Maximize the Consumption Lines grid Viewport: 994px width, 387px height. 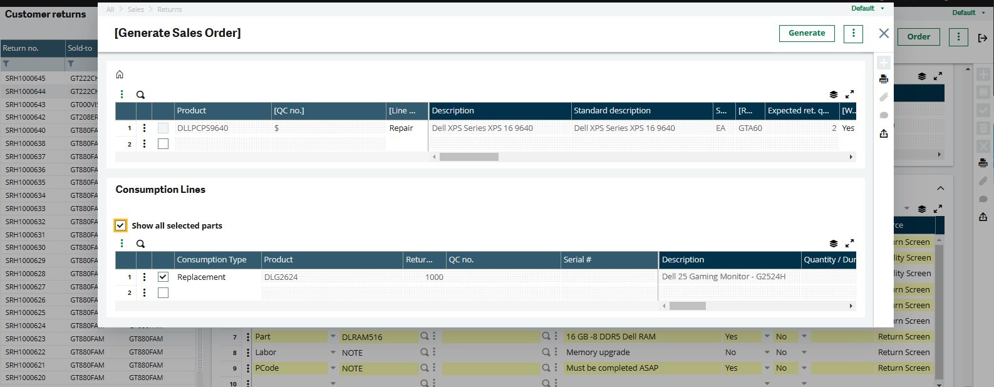(x=849, y=244)
